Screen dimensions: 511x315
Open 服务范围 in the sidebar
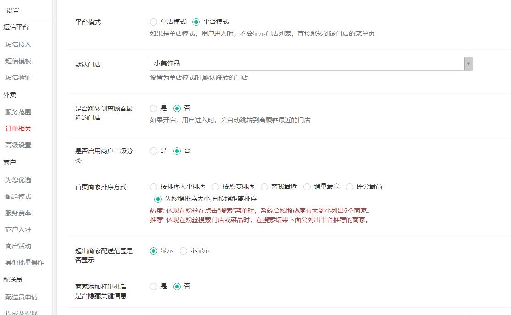point(18,112)
